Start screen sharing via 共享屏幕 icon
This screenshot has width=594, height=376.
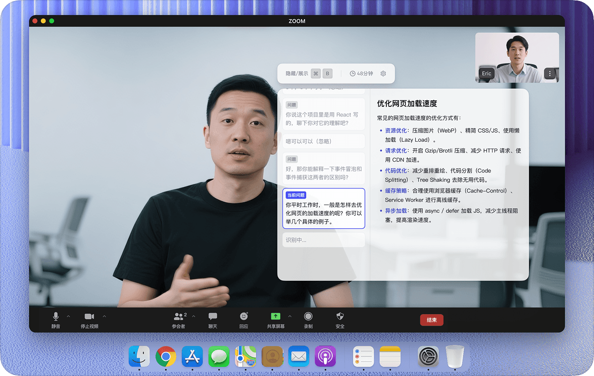tap(276, 320)
